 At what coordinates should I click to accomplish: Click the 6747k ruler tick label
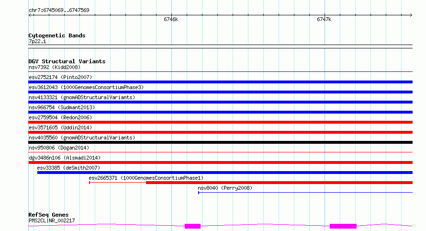point(324,19)
